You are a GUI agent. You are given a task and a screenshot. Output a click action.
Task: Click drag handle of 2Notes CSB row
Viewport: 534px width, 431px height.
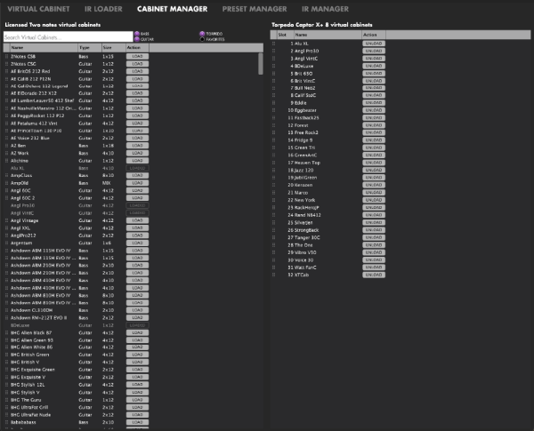point(5,56)
